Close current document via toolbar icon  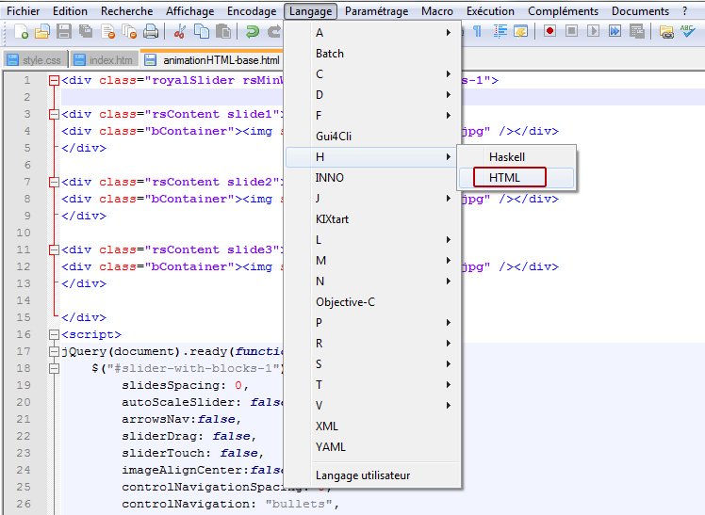coord(107,31)
